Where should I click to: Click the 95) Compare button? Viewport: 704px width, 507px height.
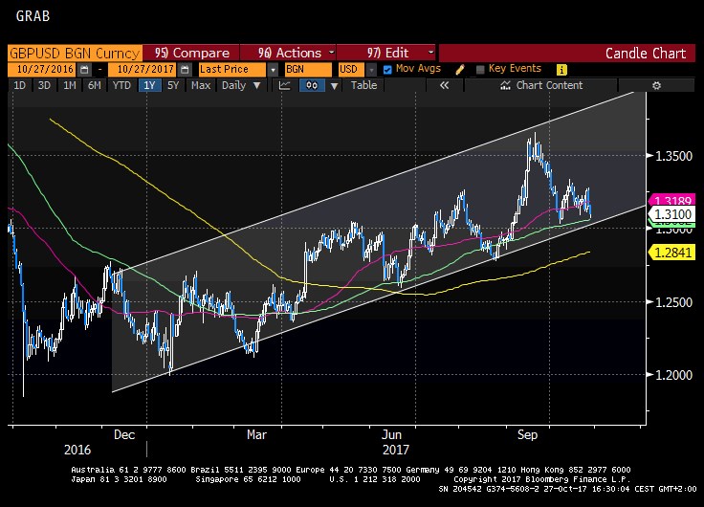pos(191,53)
